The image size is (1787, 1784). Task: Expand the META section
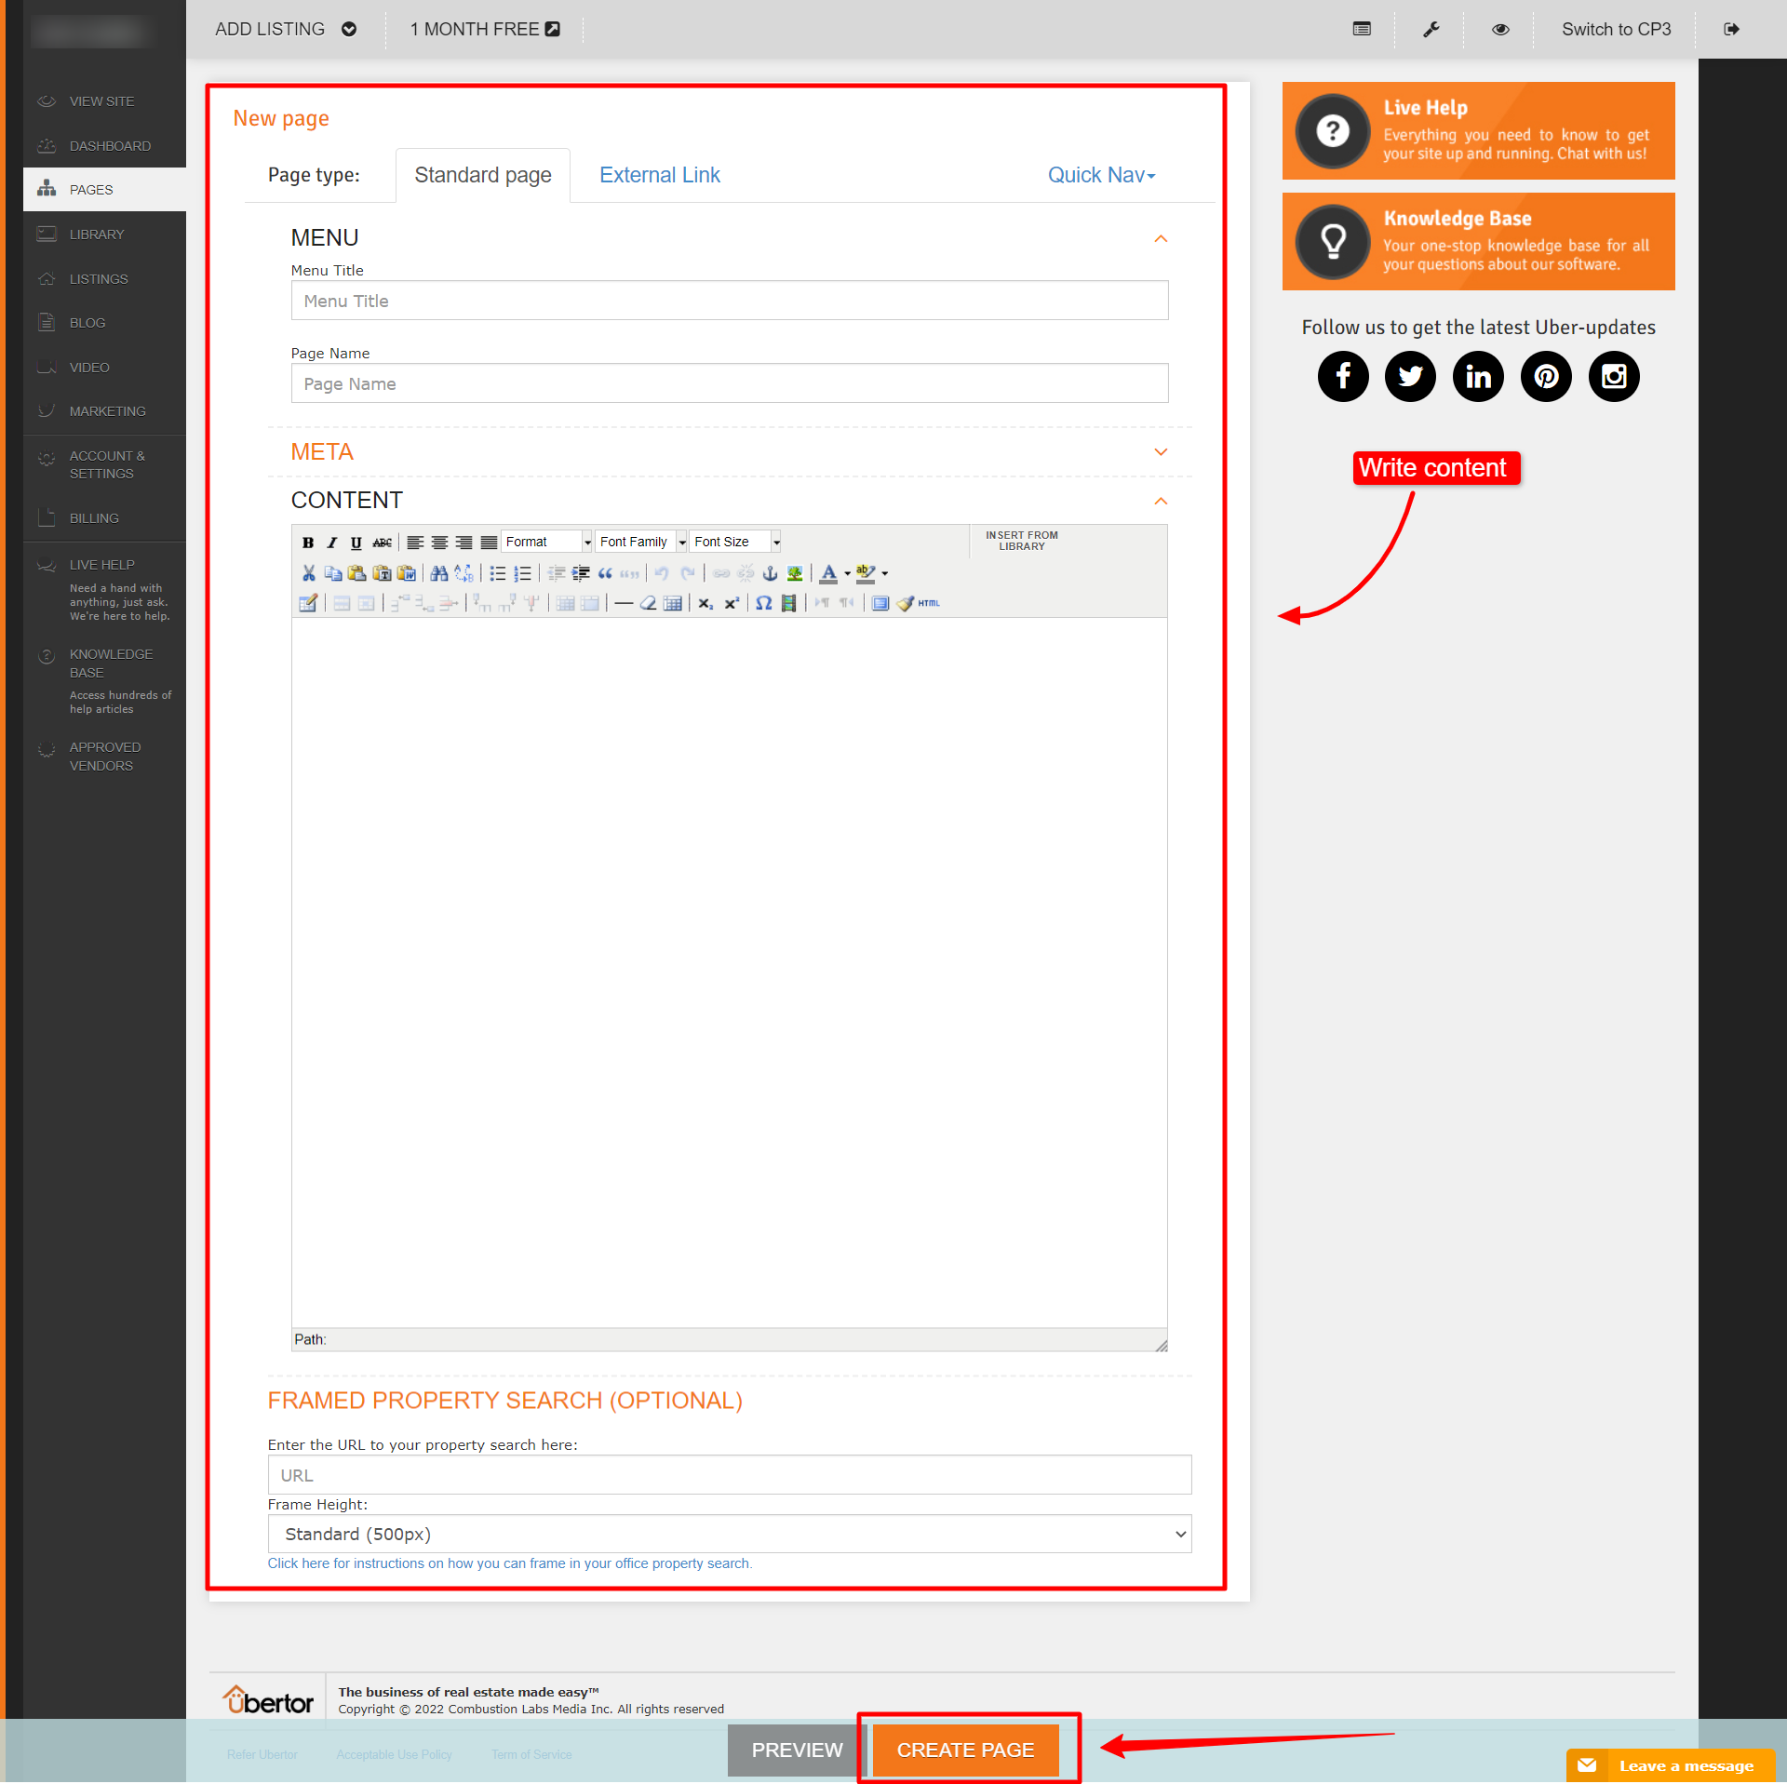click(x=1161, y=452)
